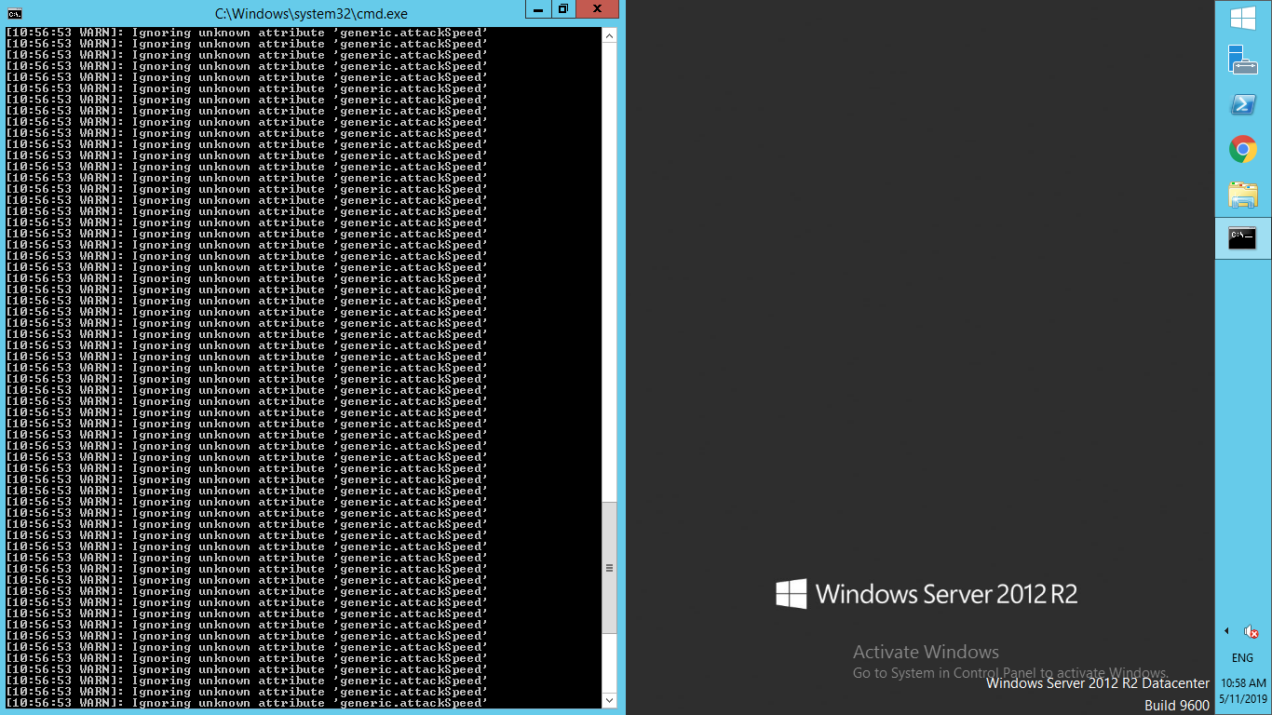The height and width of the screenshot is (715, 1272).
Task: Click the cmd vertical scrollbar thumb
Action: click(x=610, y=568)
